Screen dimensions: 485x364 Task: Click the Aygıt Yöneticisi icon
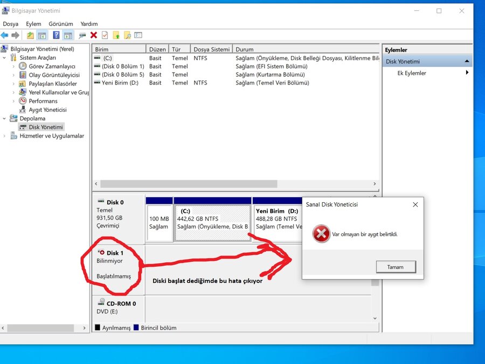click(23, 110)
